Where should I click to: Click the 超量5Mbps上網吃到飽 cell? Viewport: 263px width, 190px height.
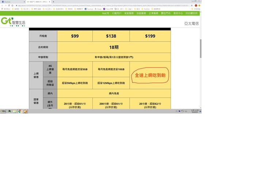pyautogui.click(x=75, y=83)
